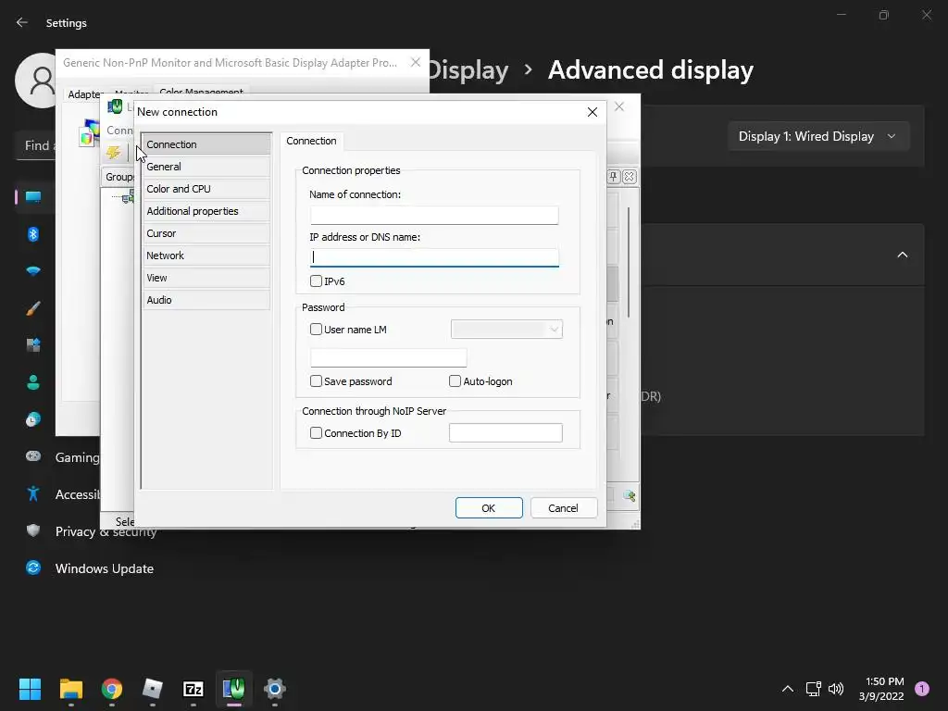
Task: Click the volume speaker tray icon
Action: tap(836, 689)
